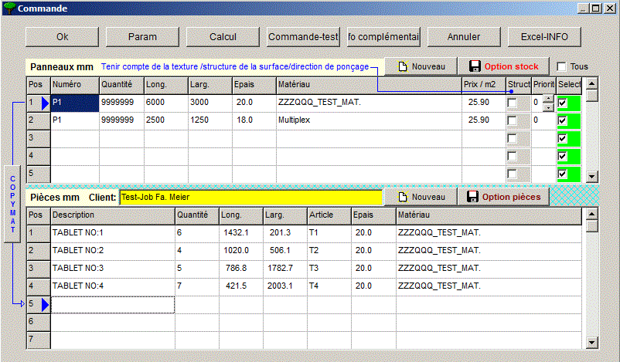
Task: Click the Matériau column header in Panneaux
Action: (x=367, y=83)
